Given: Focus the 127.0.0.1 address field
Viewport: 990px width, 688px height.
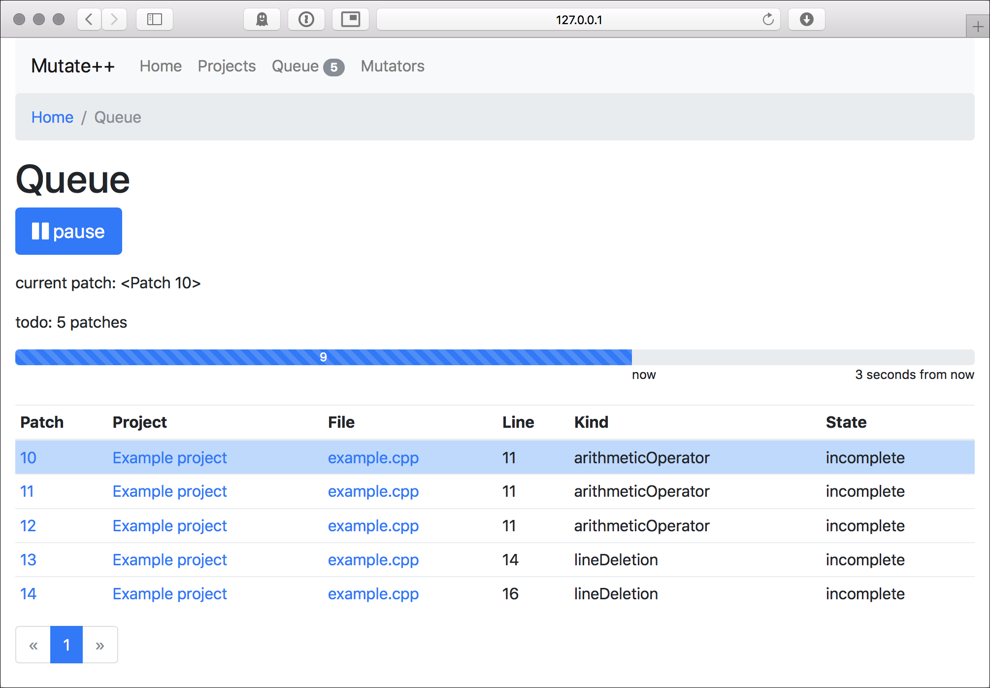Looking at the screenshot, I should [x=578, y=20].
